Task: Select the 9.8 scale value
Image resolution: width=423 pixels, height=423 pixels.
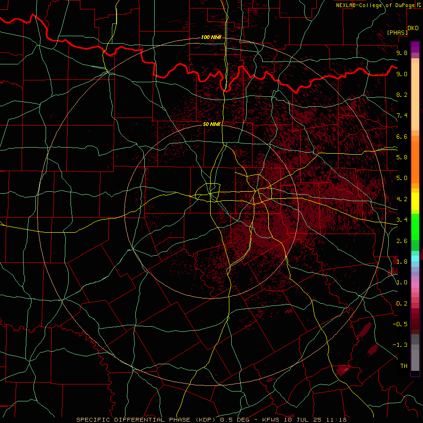Action: [402, 53]
